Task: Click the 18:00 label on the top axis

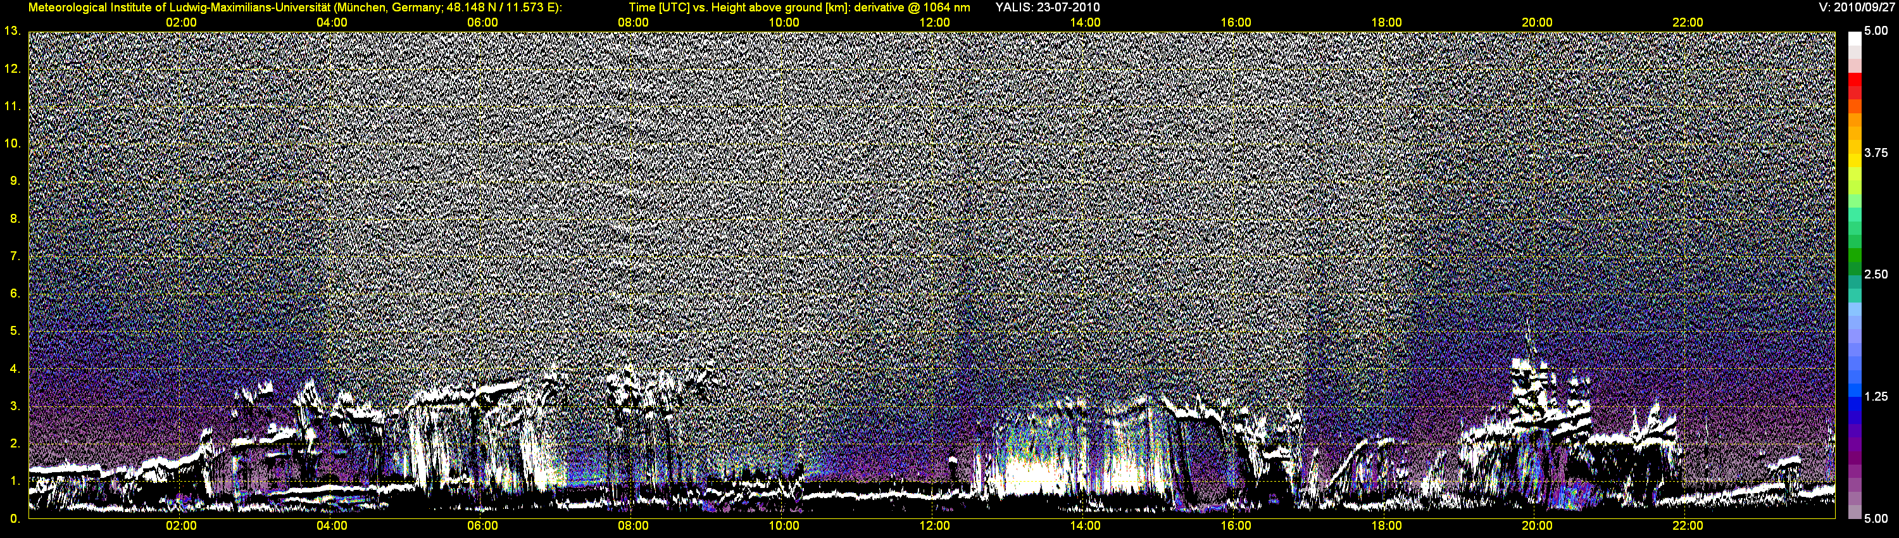Action: (x=1387, y=23)
